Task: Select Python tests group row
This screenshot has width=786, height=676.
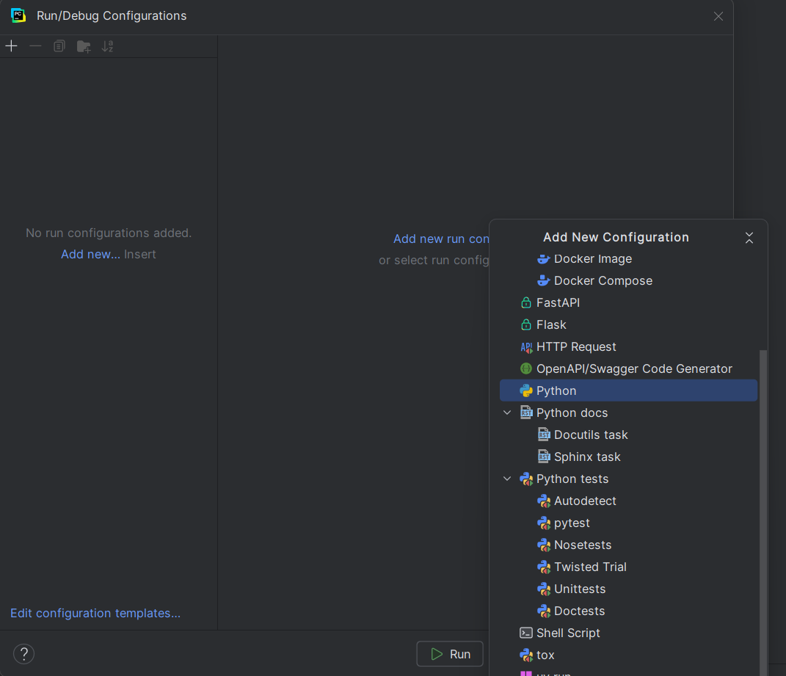Action: (629, 479)
